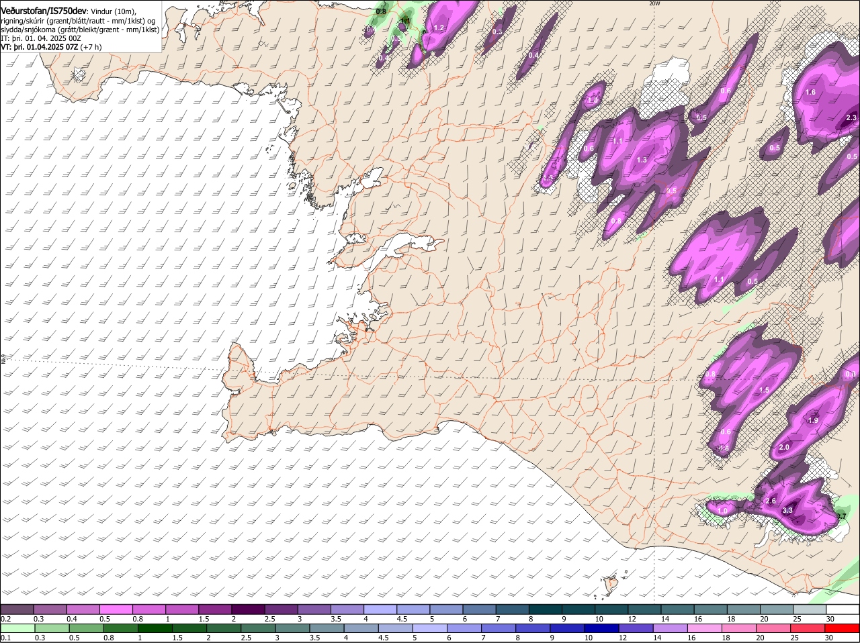860x643 pixels.
Task: Click the VT valid time line 01.04.2025 07Z
Action: (x=51, y=47)
